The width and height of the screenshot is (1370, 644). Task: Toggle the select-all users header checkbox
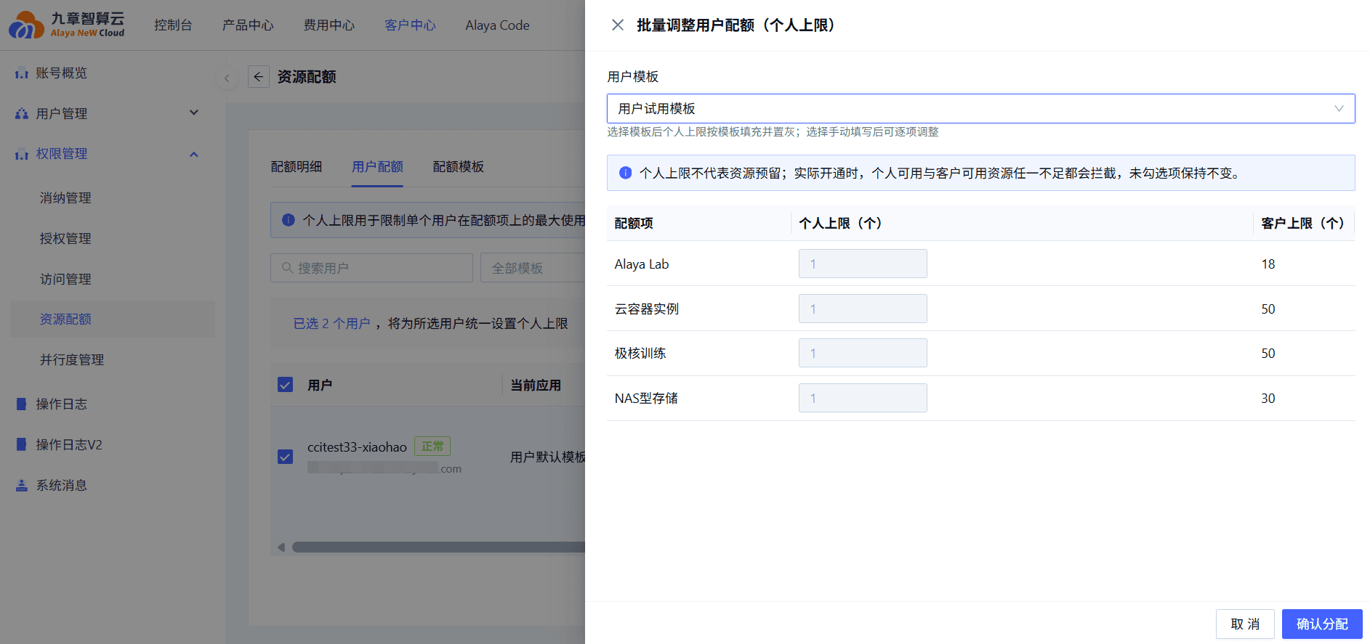click(x=286, y=385)
